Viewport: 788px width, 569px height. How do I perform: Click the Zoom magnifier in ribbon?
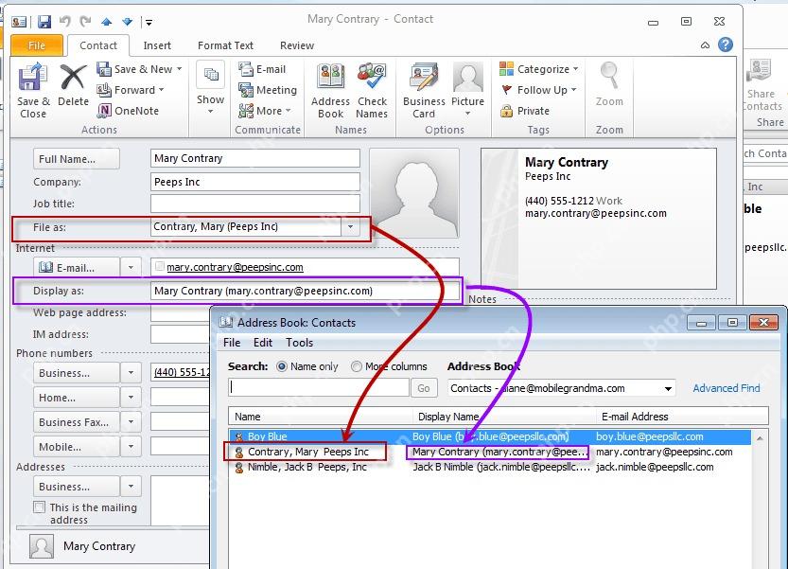click(x=609, y=84)
